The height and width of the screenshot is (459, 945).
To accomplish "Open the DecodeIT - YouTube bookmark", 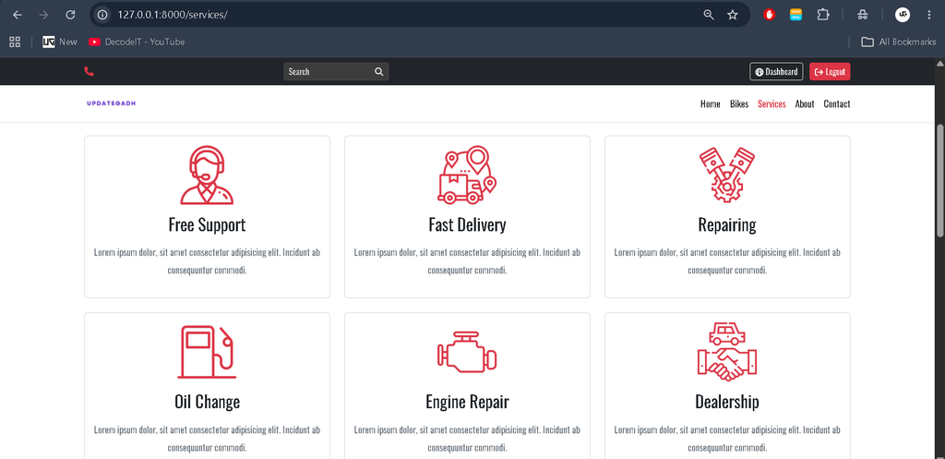I will 137,42.
